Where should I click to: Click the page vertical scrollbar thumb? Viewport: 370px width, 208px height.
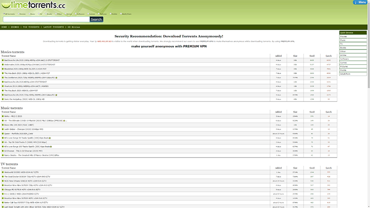[x=369, y=45]
